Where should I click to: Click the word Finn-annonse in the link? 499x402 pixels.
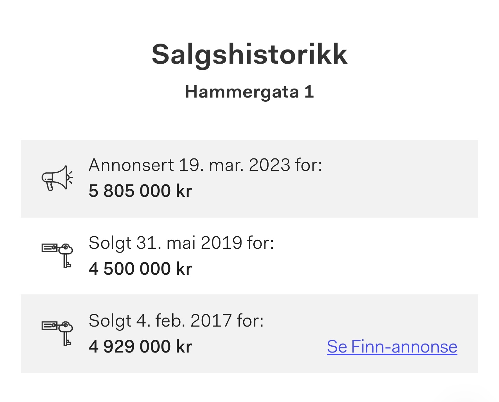click(404, 347)
